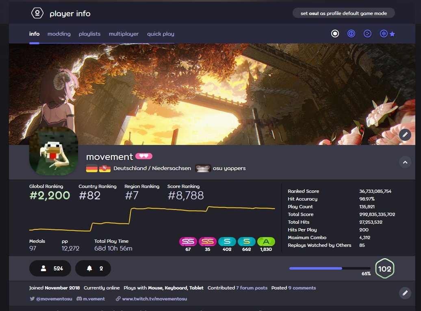Click the Score Ranking #8,788 value

186,195
